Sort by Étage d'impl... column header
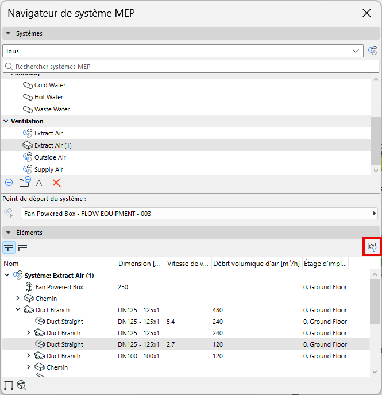Image resolution: width=382 pixels, height=395 pixels. click(x=325, y=264)
